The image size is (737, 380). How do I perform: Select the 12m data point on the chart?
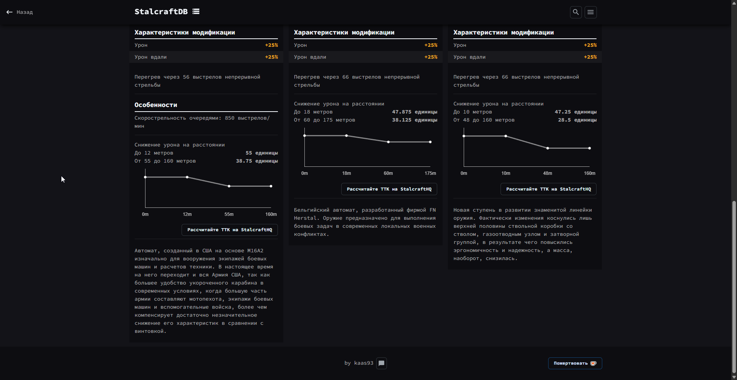187,177
